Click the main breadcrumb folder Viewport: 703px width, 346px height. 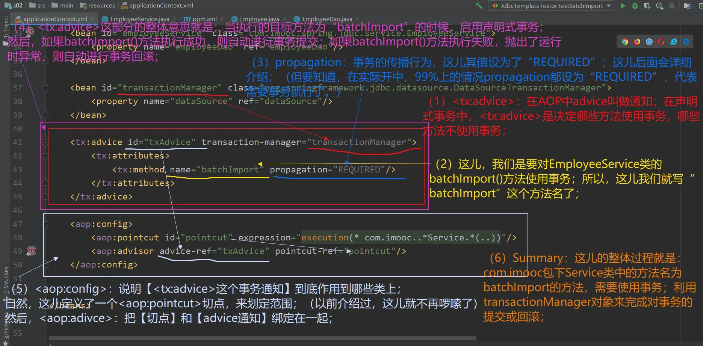pyautogui.click(x=62, y=6)
